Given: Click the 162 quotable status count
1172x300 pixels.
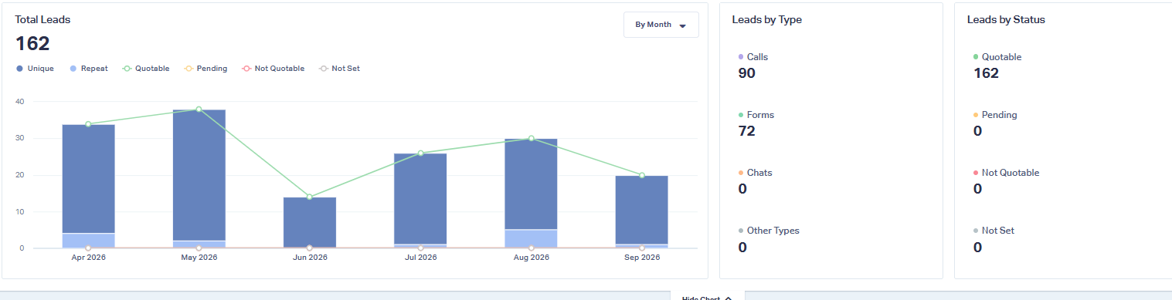Looking at the screenshot, I should click(x=986, y=73).
